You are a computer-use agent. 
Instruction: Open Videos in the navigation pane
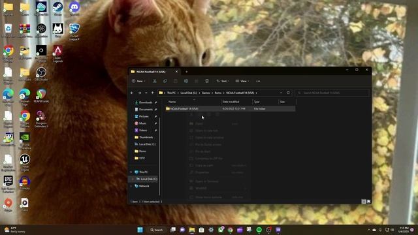point(143,131)
